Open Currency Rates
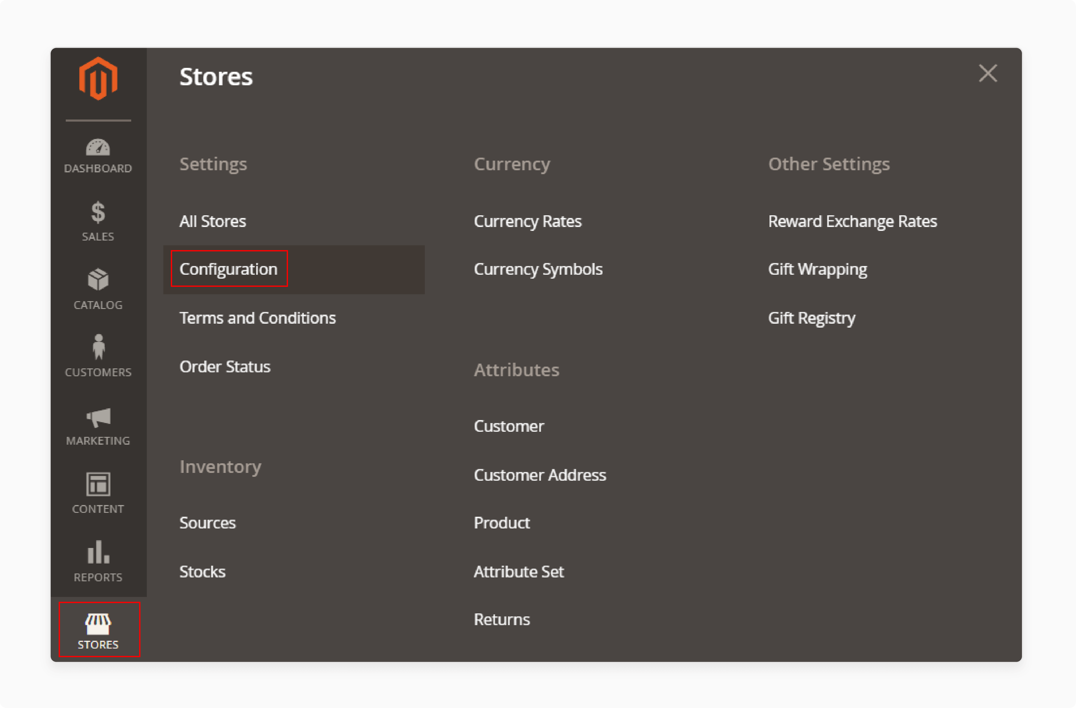Image resolution: width=1076 pixels, height=708 pixels. click(527, 222)
